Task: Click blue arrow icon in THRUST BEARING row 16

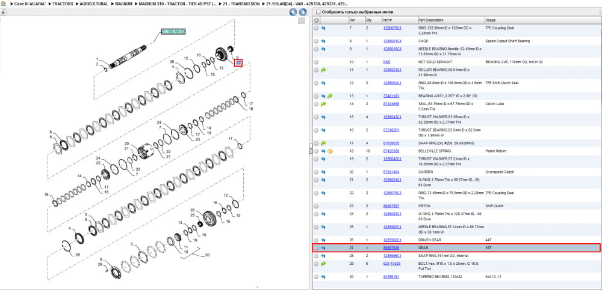Action: point(323,130)
